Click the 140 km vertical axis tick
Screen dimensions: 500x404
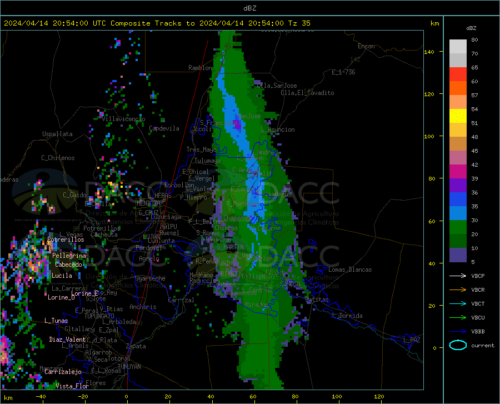coord(429,52)
